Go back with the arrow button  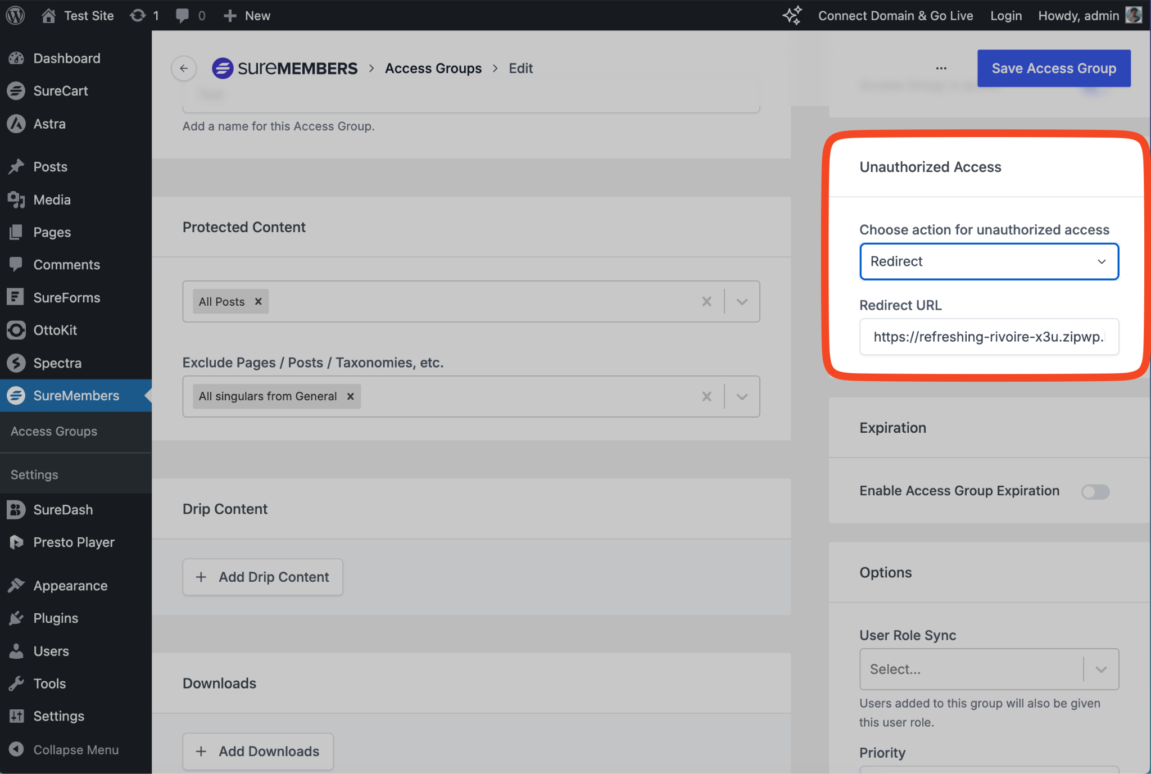[184, 68]
